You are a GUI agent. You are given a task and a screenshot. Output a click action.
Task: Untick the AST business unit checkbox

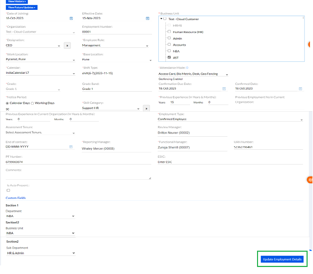(169, 57)
